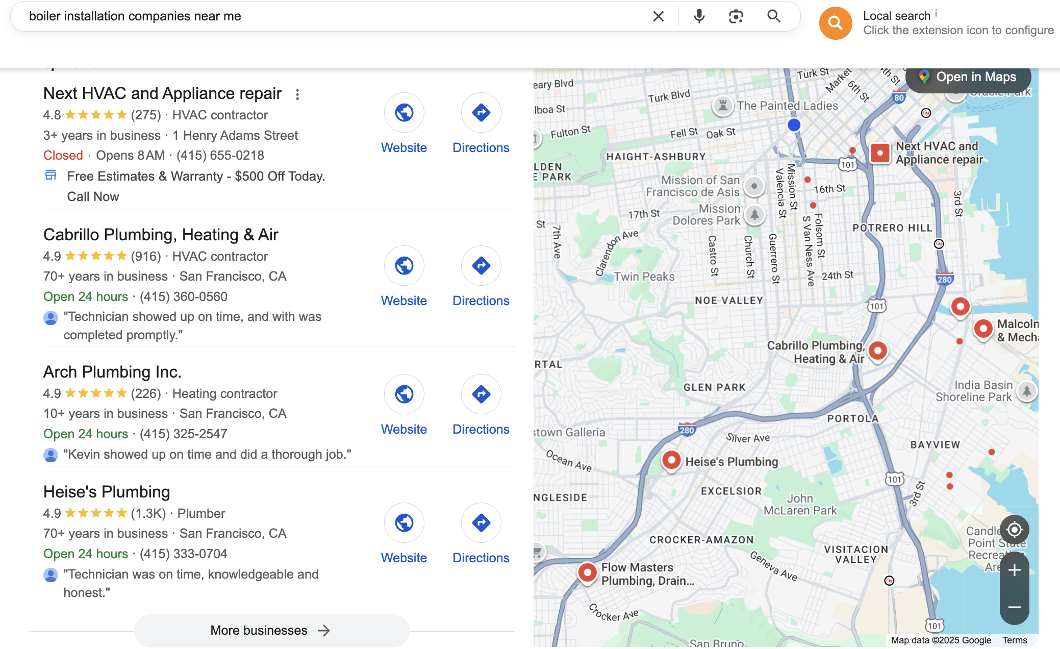Image resolution: width=1060 pixels, height=649 pixels.
Task: Expand the More businesses list
Action: tap(271, 630)
